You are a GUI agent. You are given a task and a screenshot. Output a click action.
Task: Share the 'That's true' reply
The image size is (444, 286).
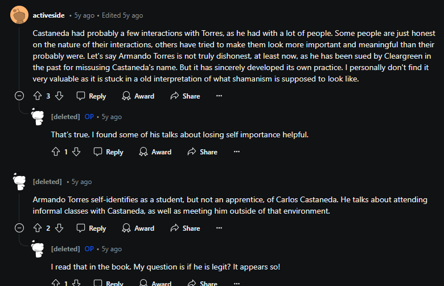tap(202, 152)
